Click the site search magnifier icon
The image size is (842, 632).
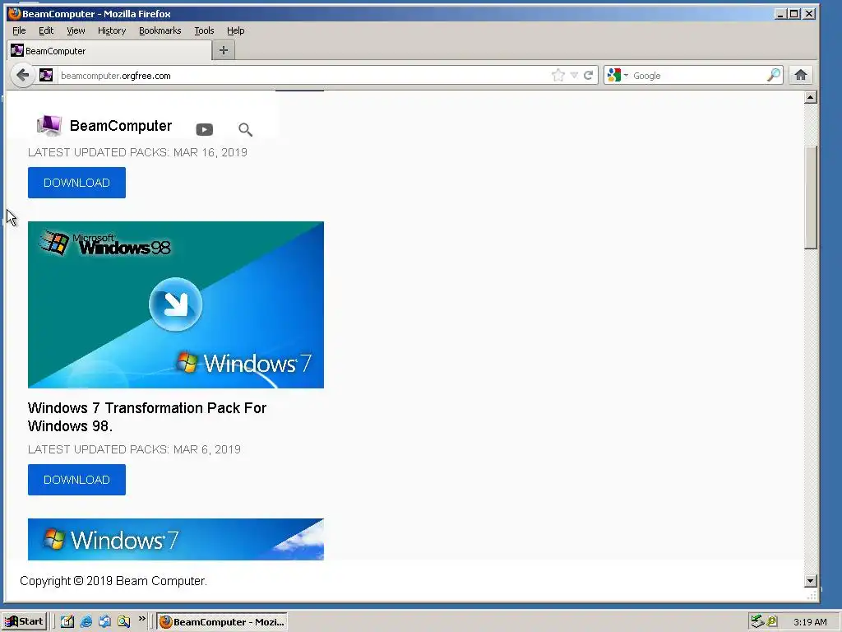point(245,129)
